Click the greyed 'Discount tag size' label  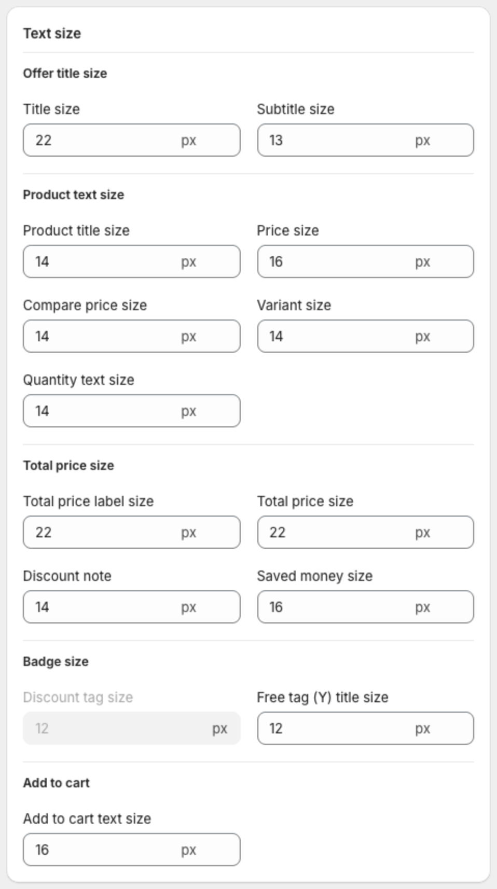78,697
